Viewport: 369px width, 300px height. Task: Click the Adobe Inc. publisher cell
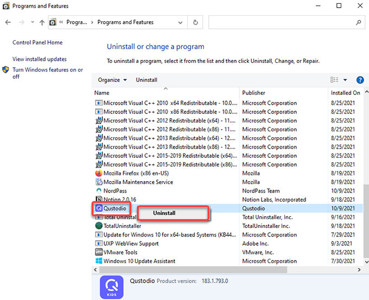256,244
